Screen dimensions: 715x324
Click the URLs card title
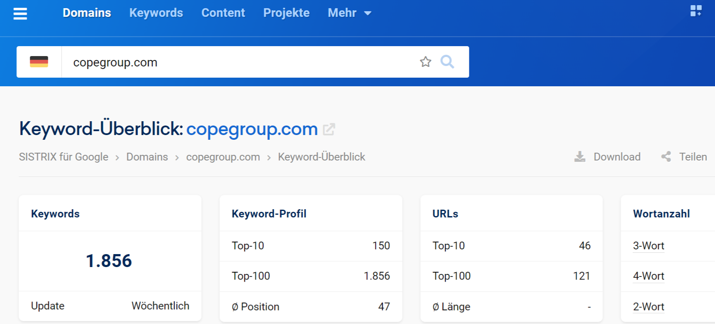coord(445,214)
